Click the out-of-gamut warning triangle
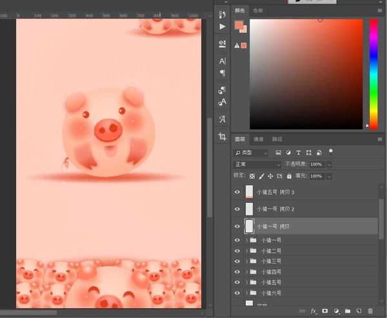 pos(237,45)
